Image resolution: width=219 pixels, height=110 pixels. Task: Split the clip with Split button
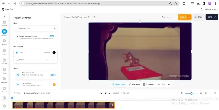point(17,93)
